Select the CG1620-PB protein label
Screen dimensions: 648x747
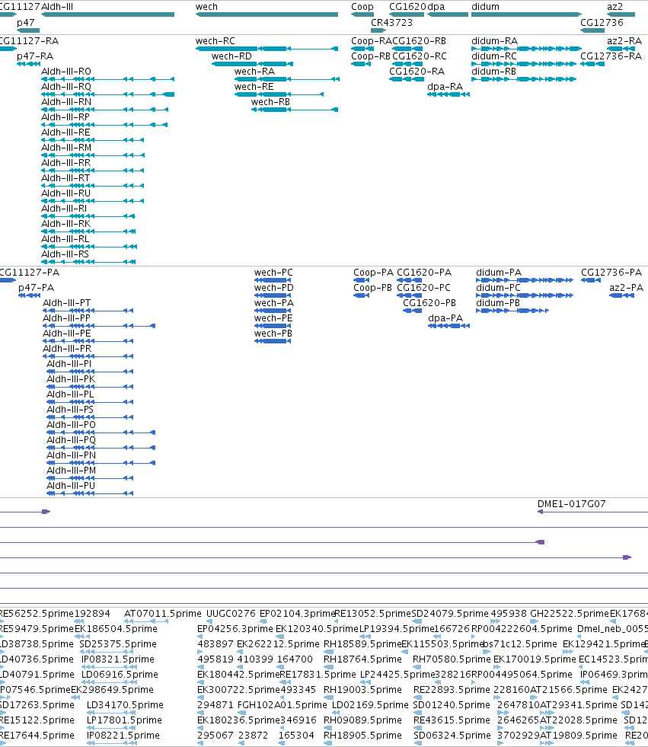[429, 303]
